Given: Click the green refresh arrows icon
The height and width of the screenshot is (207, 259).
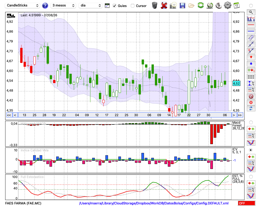Looking at the screenshot, I should pos(200,5).
